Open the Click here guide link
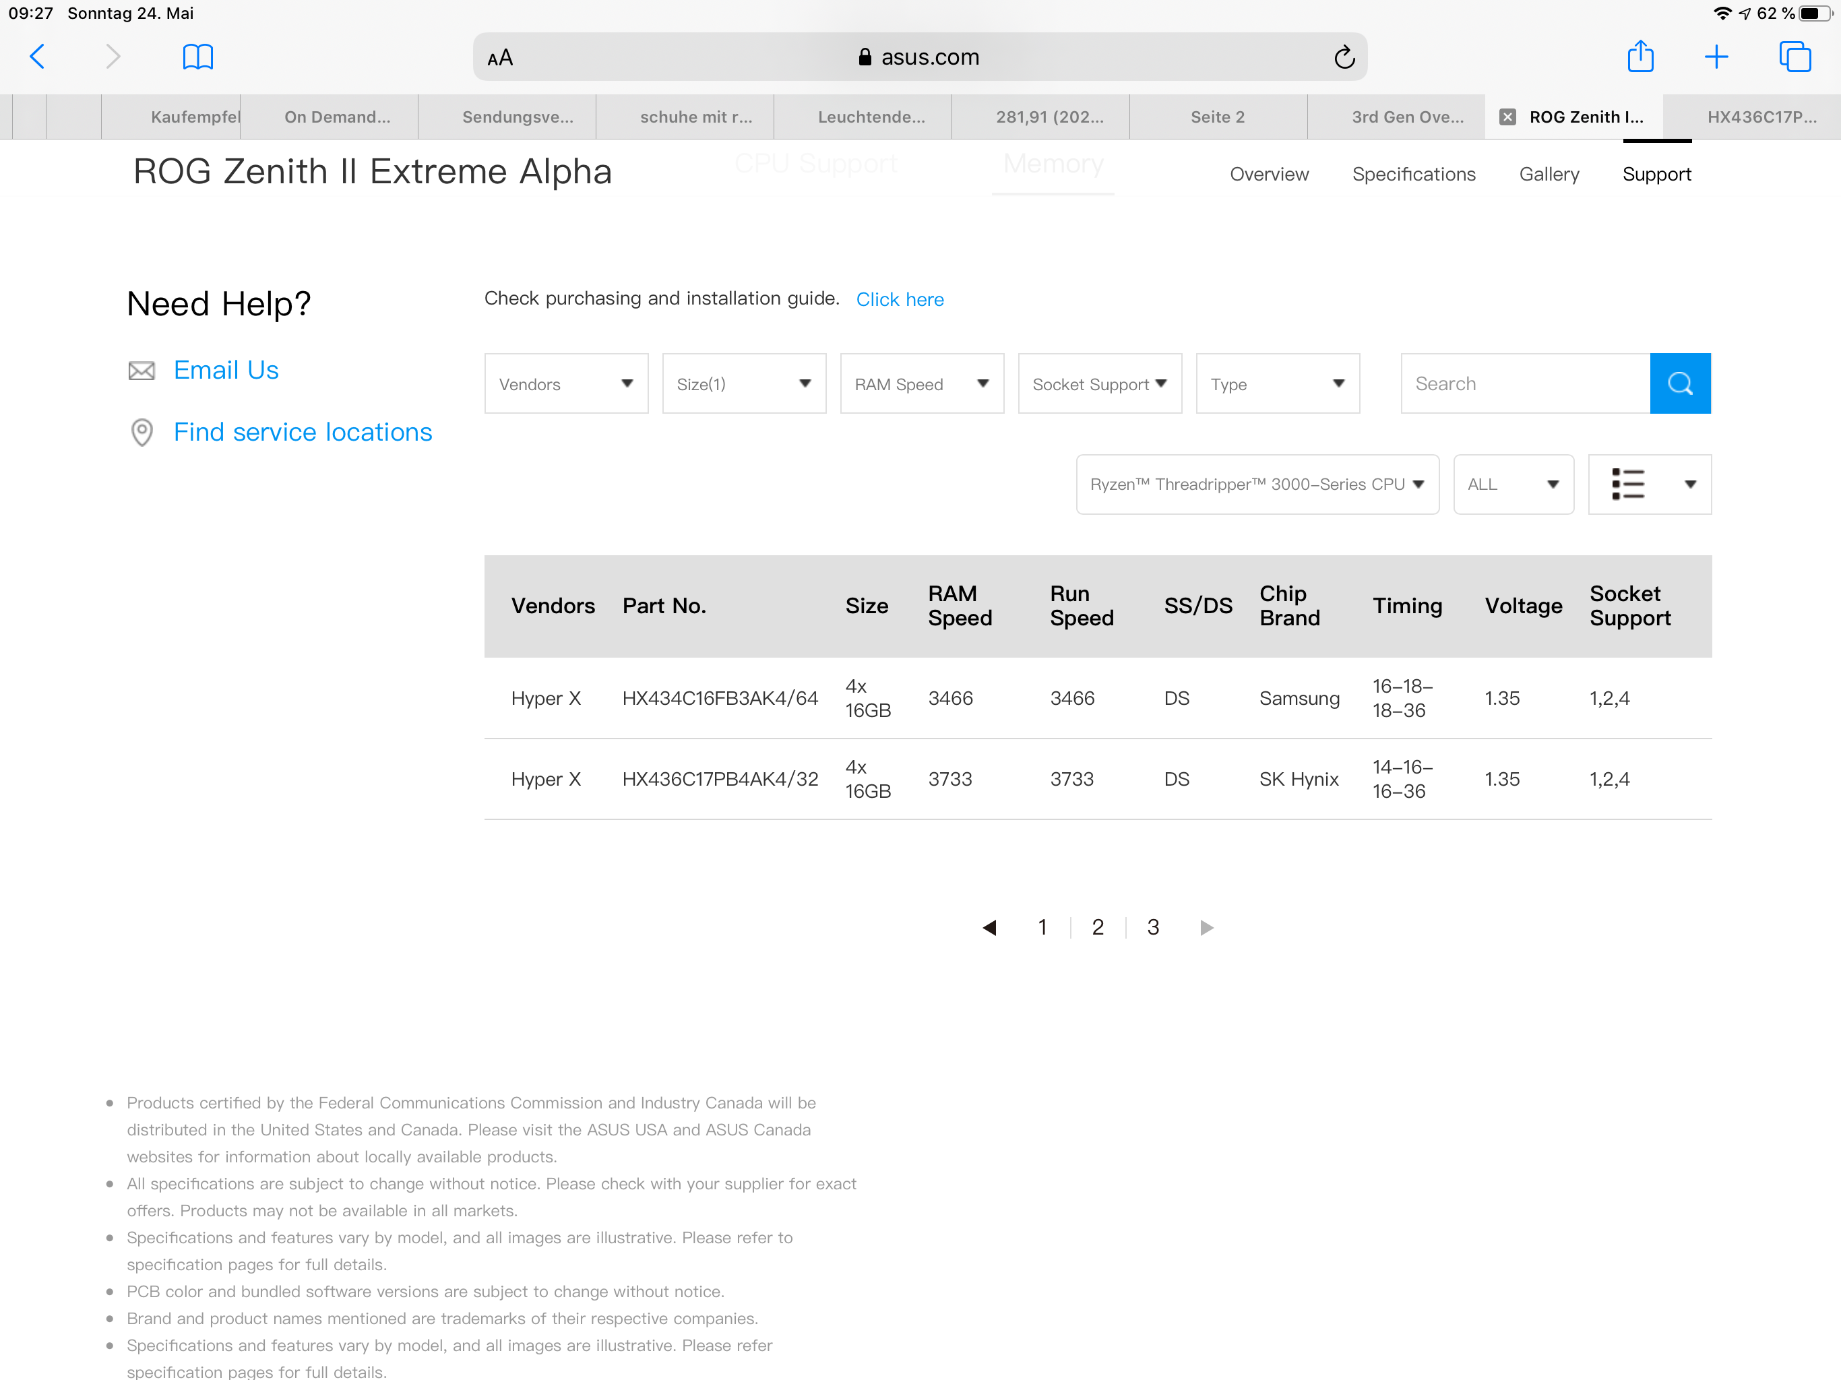Screen dimensions: 1841x1380 point(899,300)
